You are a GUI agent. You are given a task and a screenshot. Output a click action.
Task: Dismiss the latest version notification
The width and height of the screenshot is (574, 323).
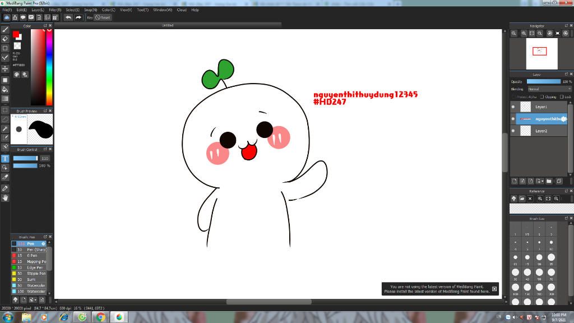pyautogui.click(x=494, y=289)
